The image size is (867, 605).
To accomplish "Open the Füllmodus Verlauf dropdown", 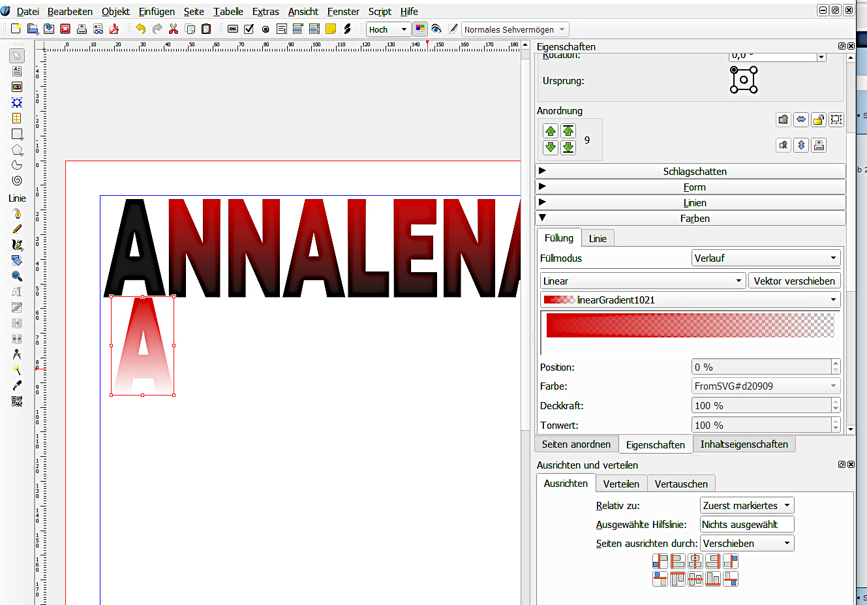I will [766, 258].
